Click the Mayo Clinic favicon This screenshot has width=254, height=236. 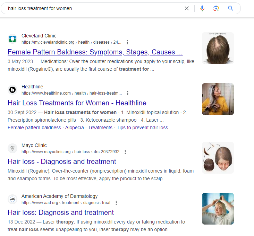(12, 148)
